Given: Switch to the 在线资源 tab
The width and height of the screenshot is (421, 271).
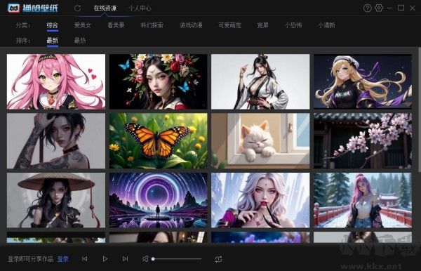Looking at the screenshot, I should [x=105, y=8].
